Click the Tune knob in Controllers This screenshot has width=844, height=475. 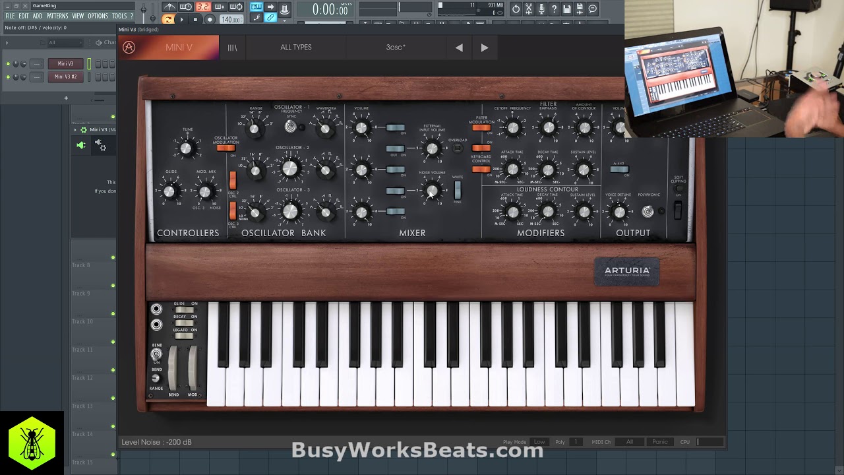(186, 148)
